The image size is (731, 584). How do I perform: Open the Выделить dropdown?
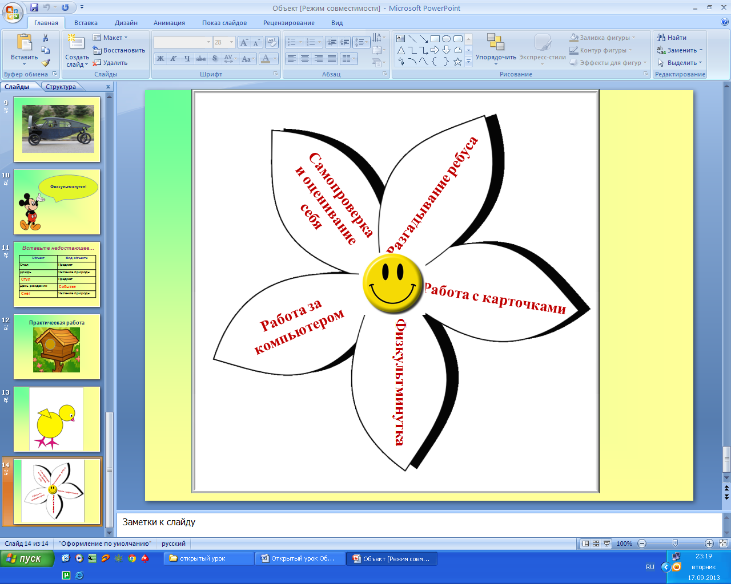(680, 63)
